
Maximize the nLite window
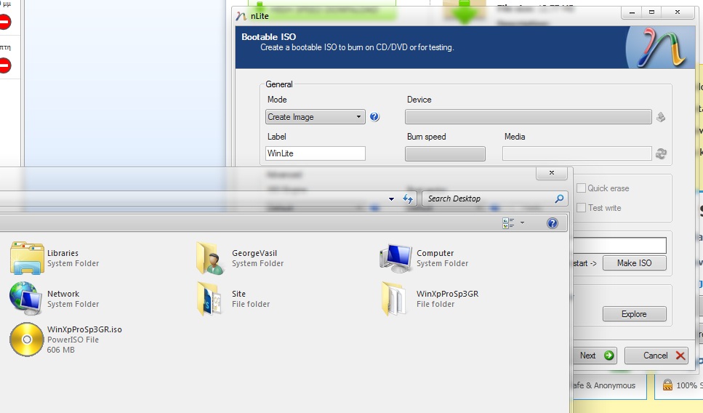click(652, 12)
